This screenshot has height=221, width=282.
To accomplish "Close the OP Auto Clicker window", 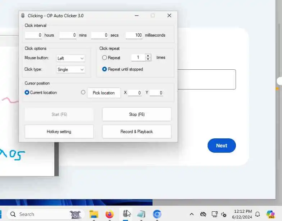I will pos(169,16).
